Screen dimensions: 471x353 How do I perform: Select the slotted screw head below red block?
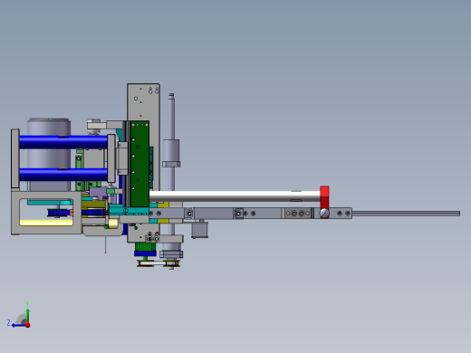[324, 214]
